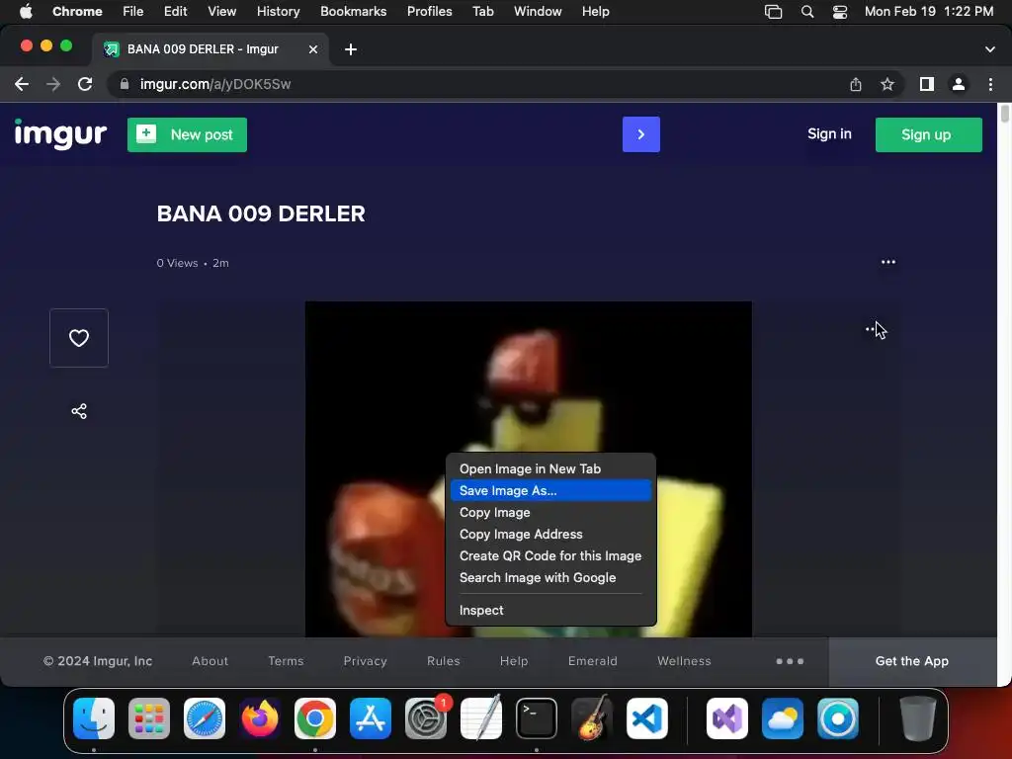Open System Settings from the dock
The image size is (1012, 759).
(426, 717)
